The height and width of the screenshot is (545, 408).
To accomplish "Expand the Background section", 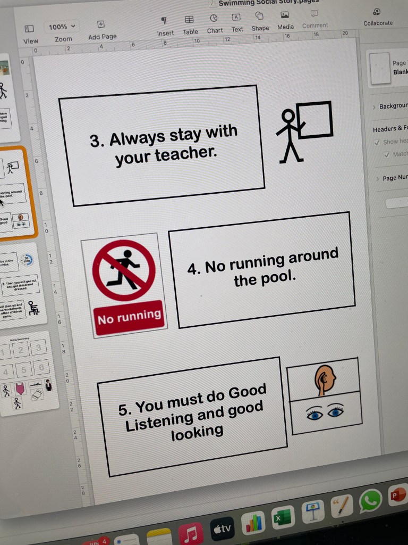I will point(375,106).
